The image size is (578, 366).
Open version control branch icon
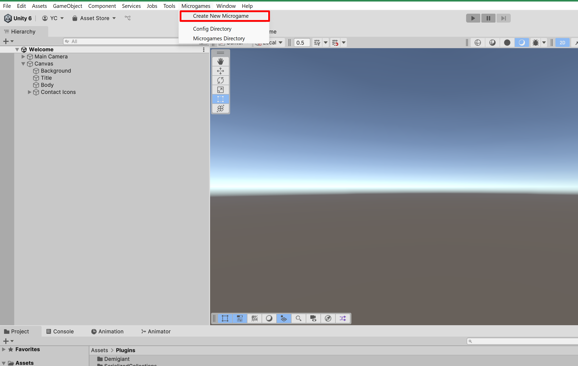click(x=128, y=18)
